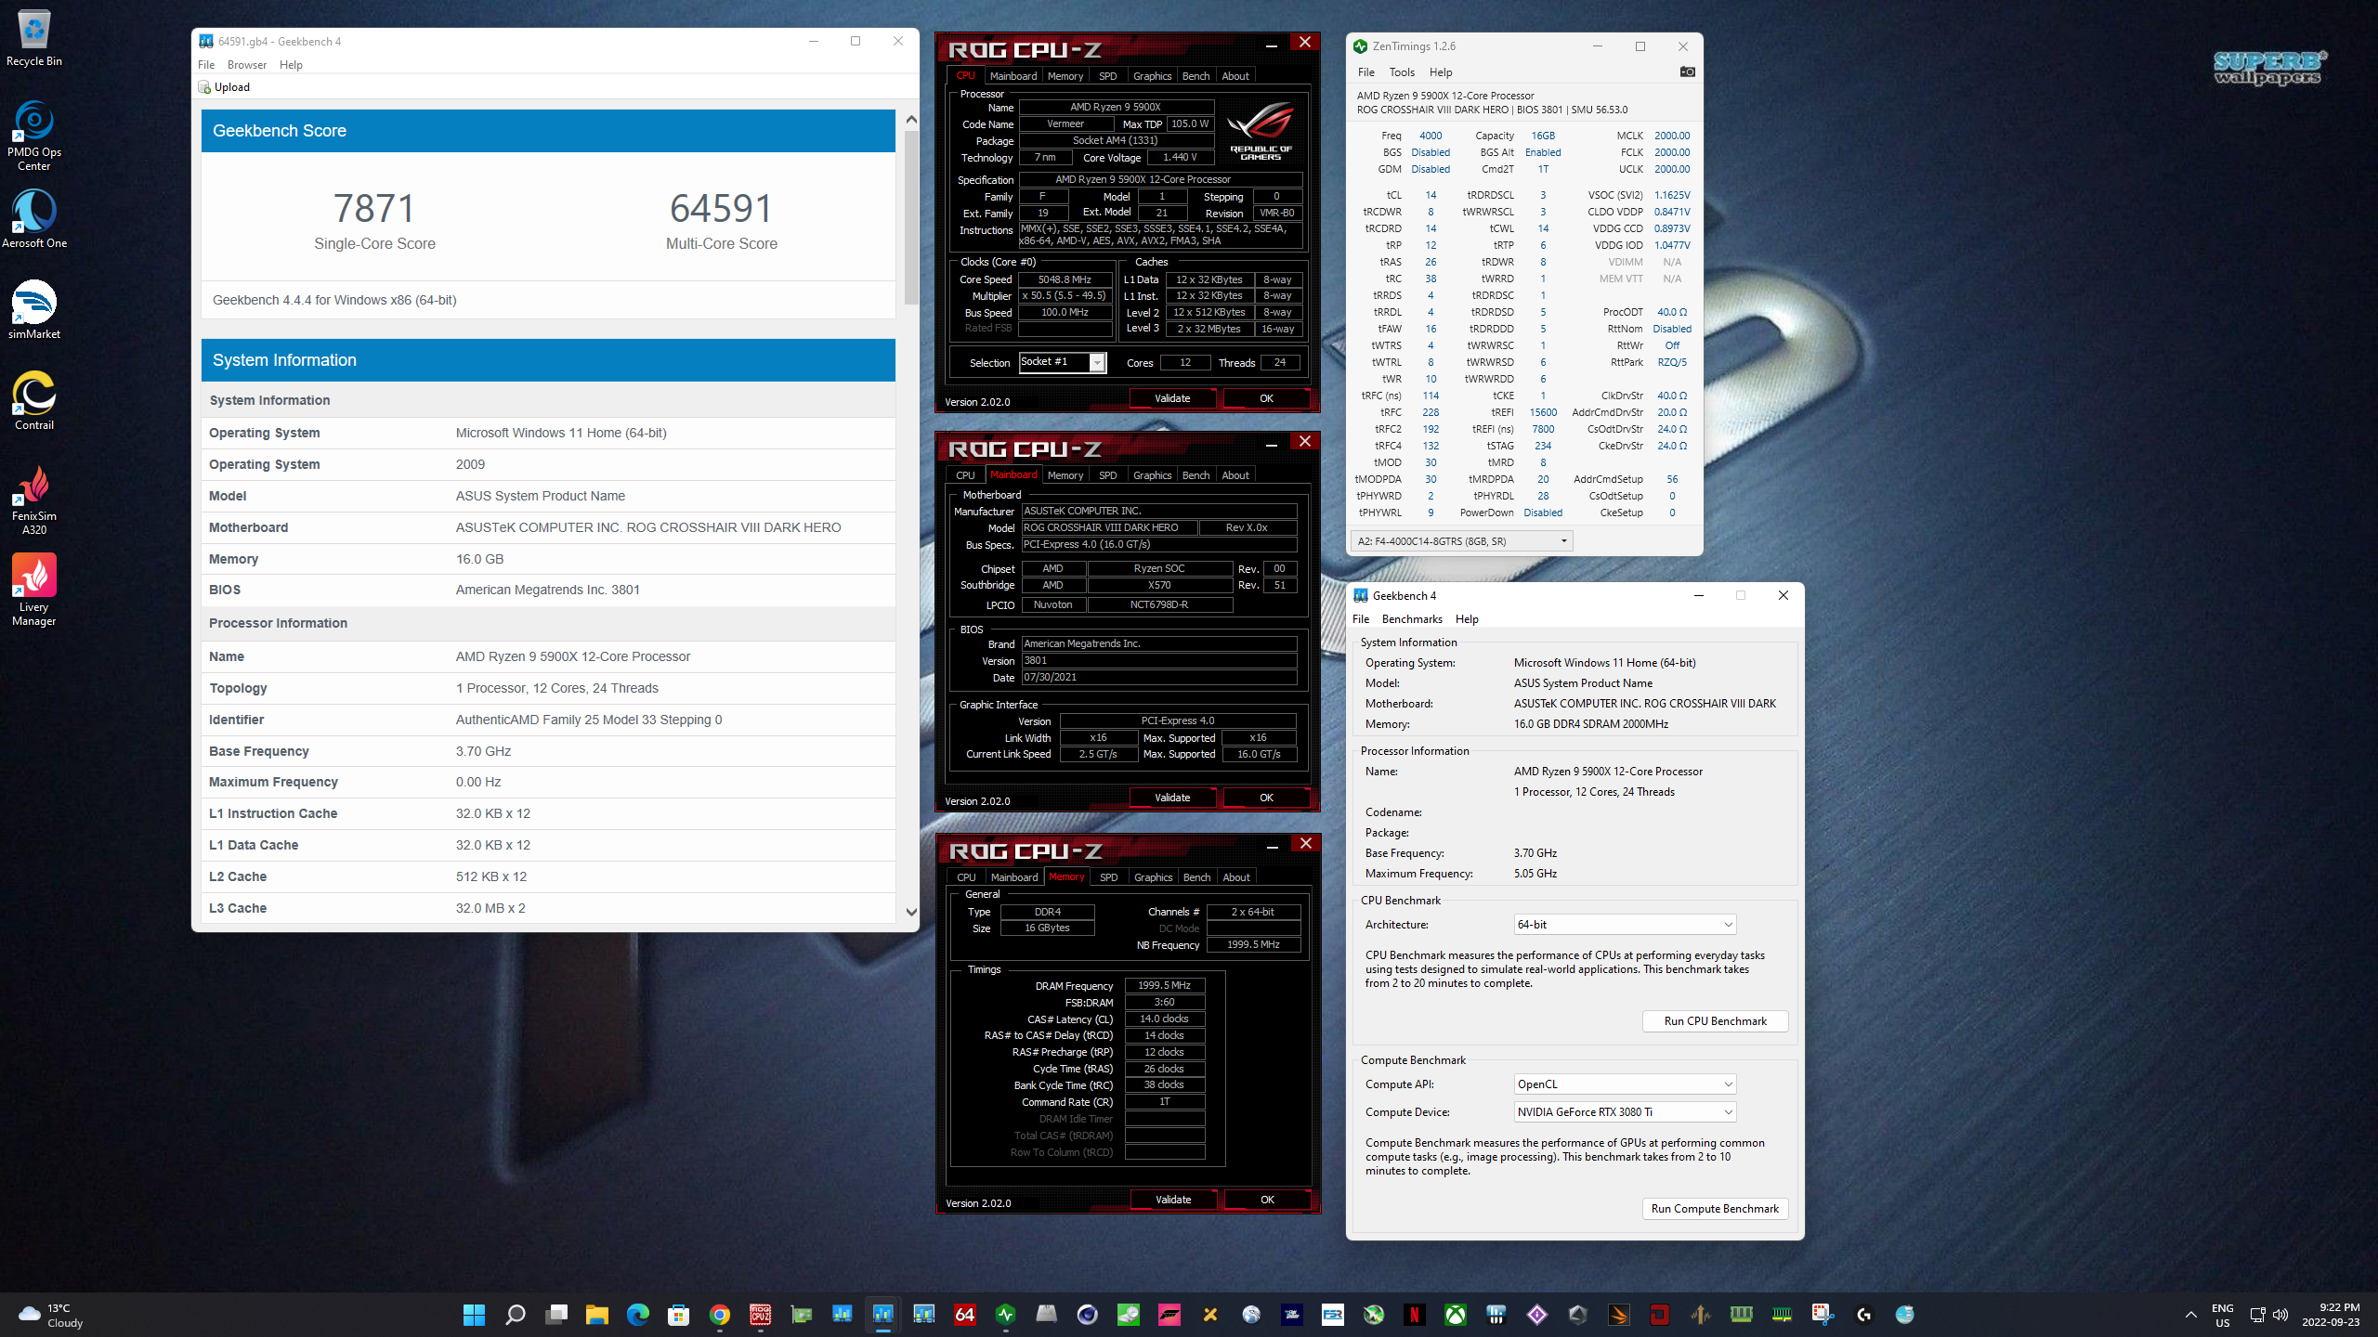This screenshot has height=1337, width=2378.
Task: Click the tCL value in ZenTimings
Action: [x=1431, y=195]
